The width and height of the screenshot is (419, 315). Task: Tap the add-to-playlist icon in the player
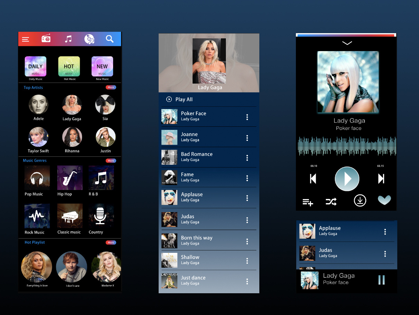308,200
